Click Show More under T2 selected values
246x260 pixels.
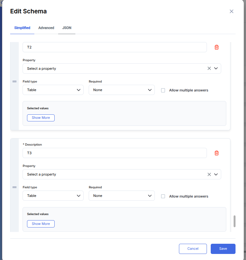[41, 118]
